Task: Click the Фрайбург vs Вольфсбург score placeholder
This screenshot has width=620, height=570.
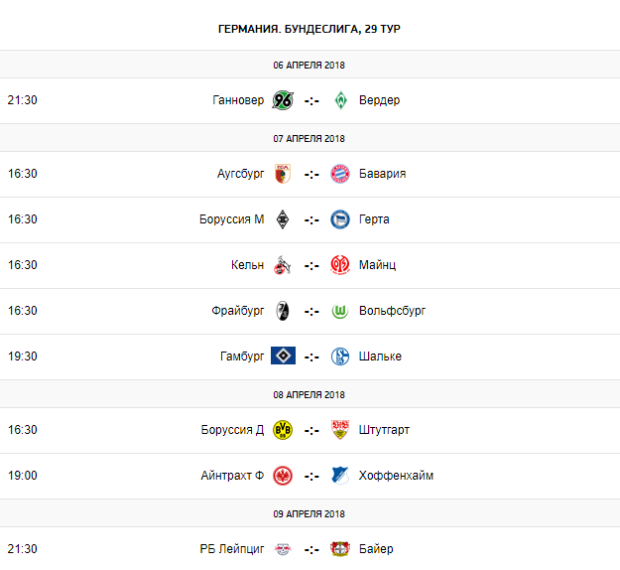Action: tap(311, 311)
